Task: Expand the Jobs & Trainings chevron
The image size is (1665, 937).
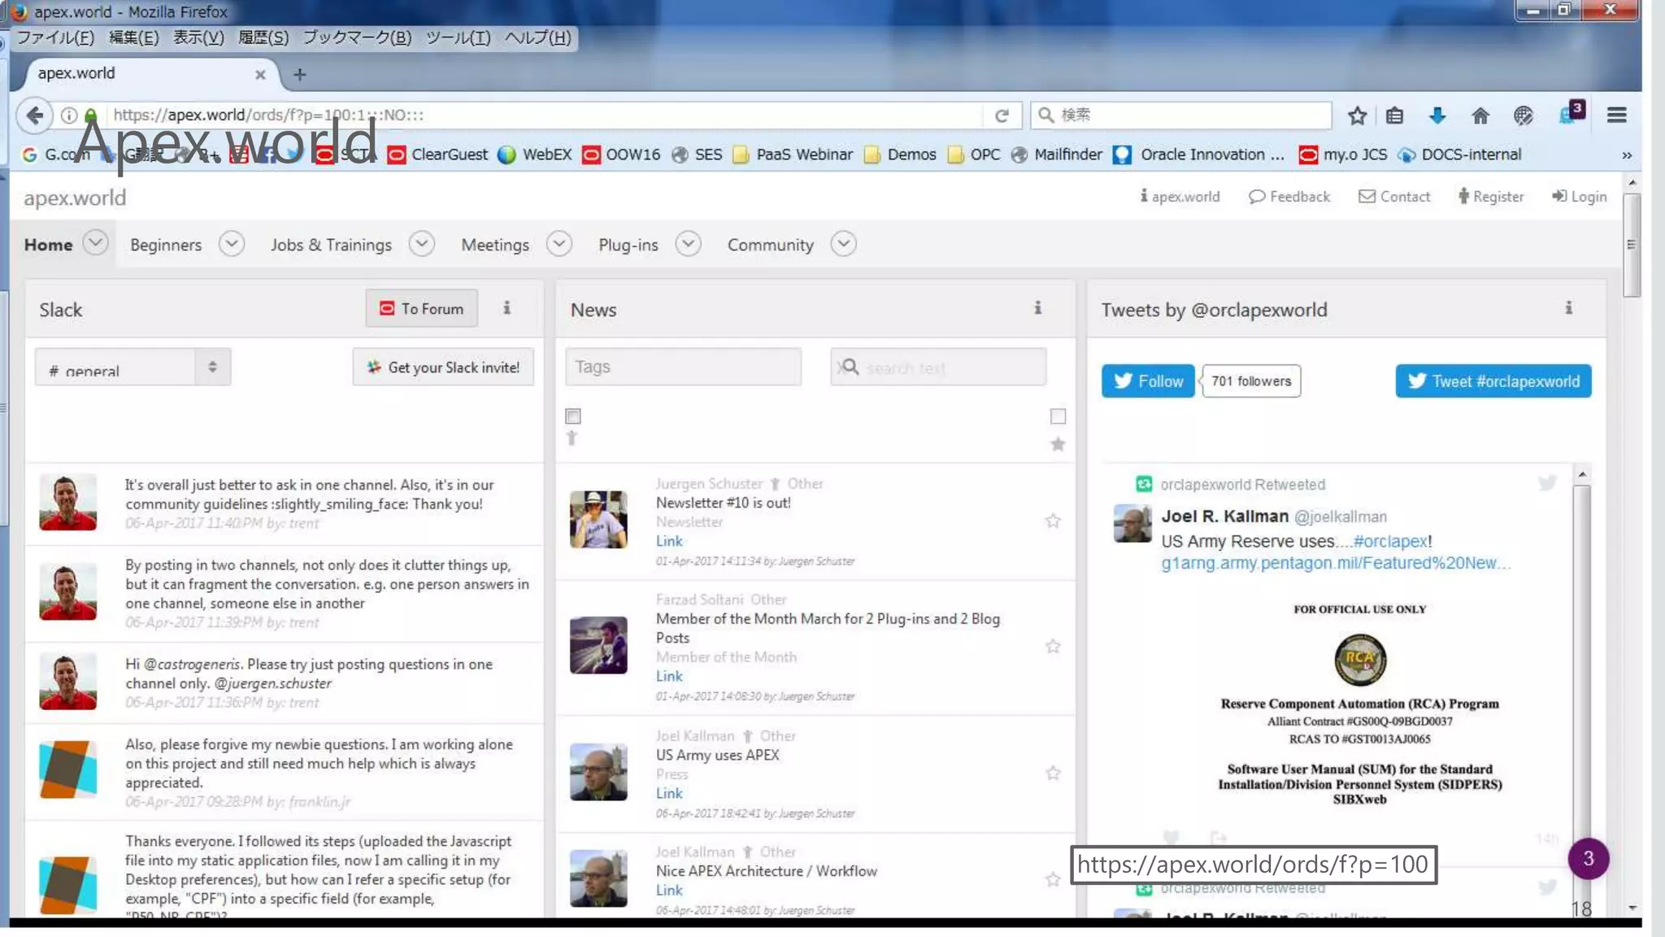Action: coord(422,244)
